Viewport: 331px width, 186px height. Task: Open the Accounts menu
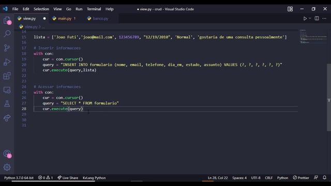[x=7, y=154]
